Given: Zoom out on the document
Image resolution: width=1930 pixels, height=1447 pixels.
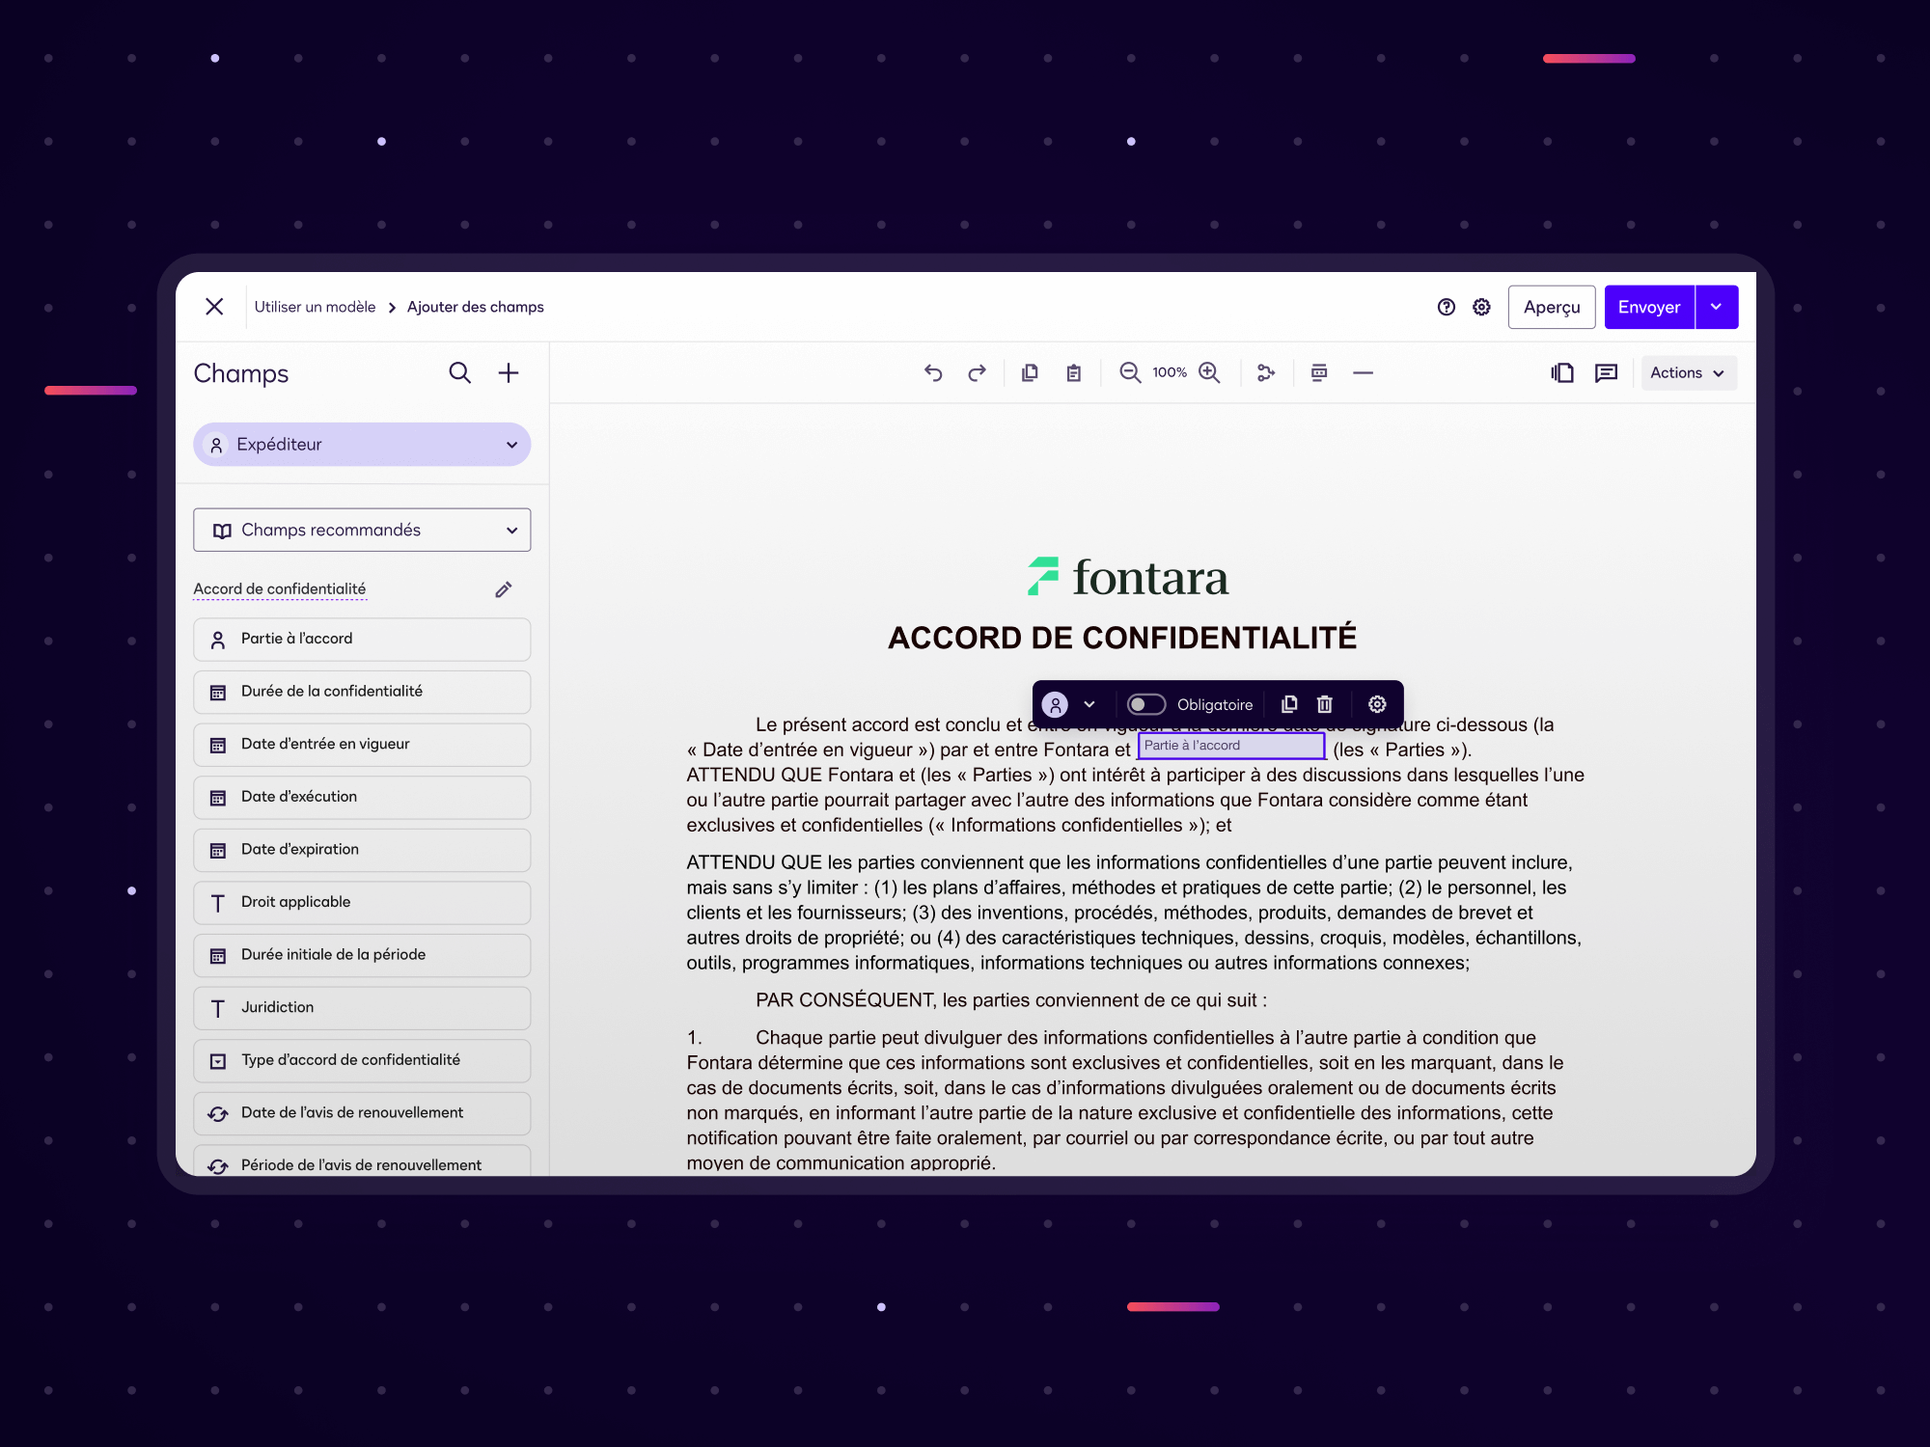Looking at the screenshot, I should point(1129,372).
